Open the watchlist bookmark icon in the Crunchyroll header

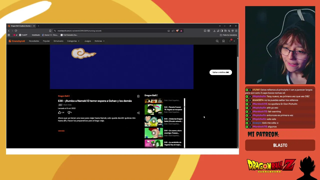coord(223,41)
